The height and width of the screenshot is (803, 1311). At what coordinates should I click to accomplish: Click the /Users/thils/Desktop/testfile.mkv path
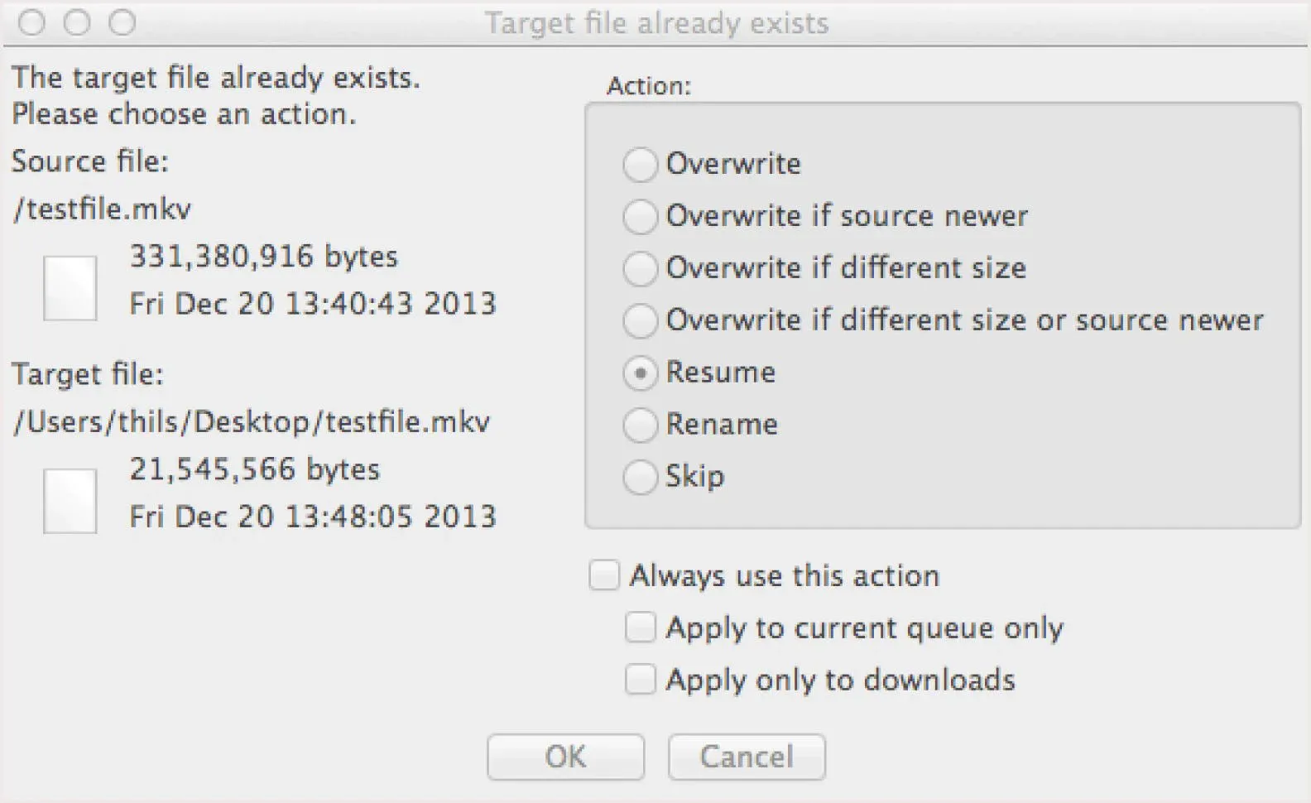pyautogui.click(x=252, y=422)
